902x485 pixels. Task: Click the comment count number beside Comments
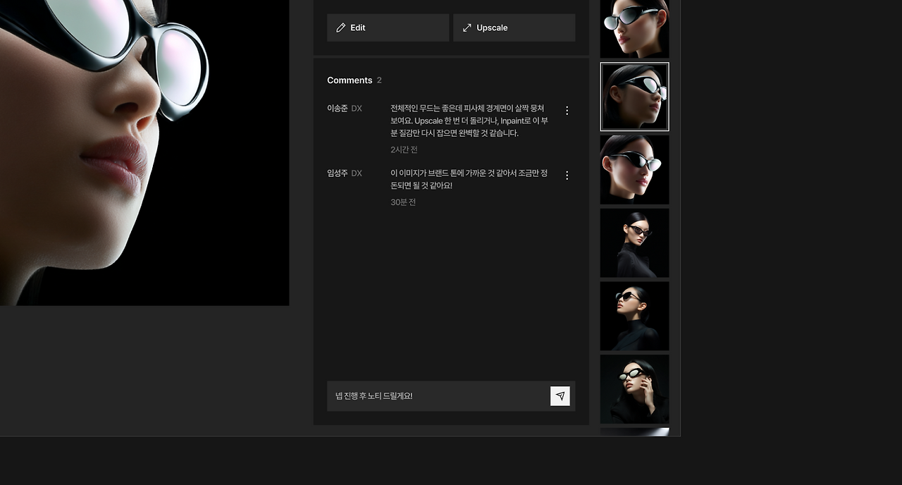(x=379, y=80)
